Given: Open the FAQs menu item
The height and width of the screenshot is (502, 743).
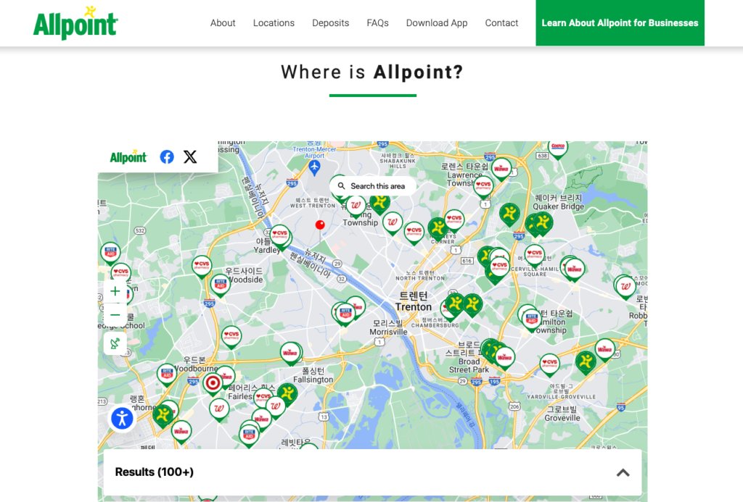Looking at the screenshot, I should point(377,22).
